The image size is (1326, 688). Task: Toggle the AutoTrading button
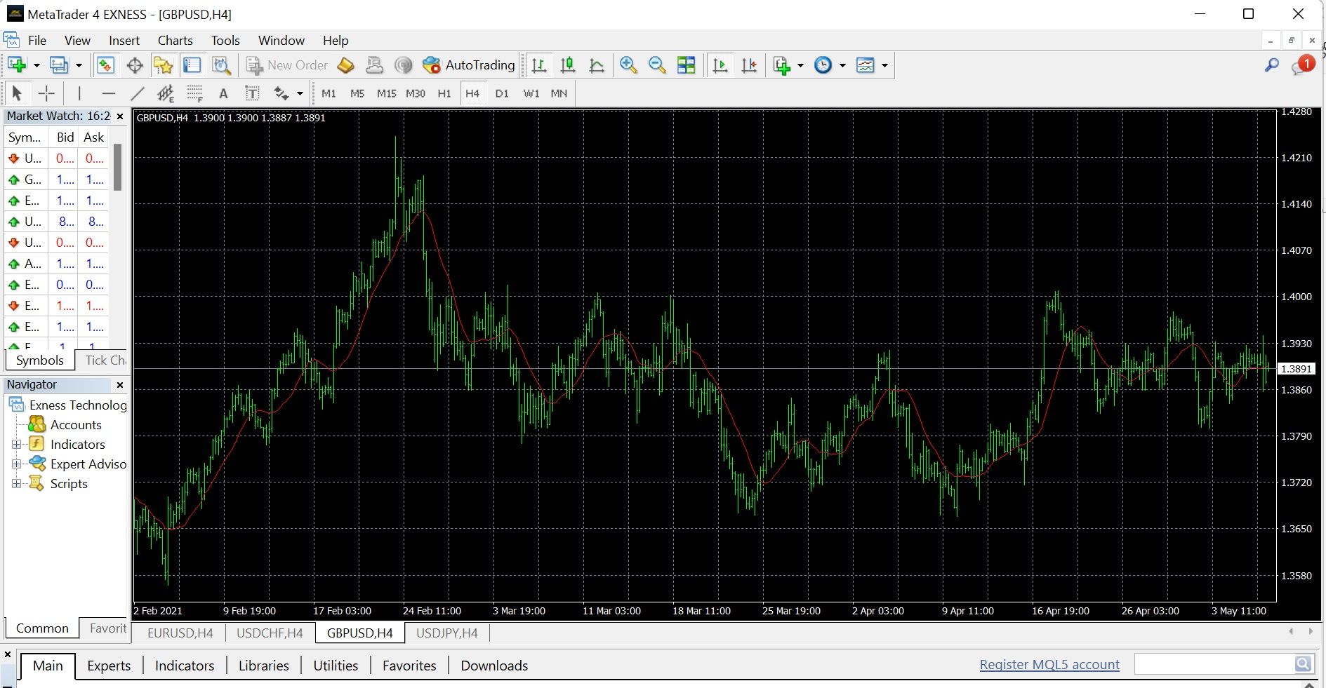coord(469,65)
